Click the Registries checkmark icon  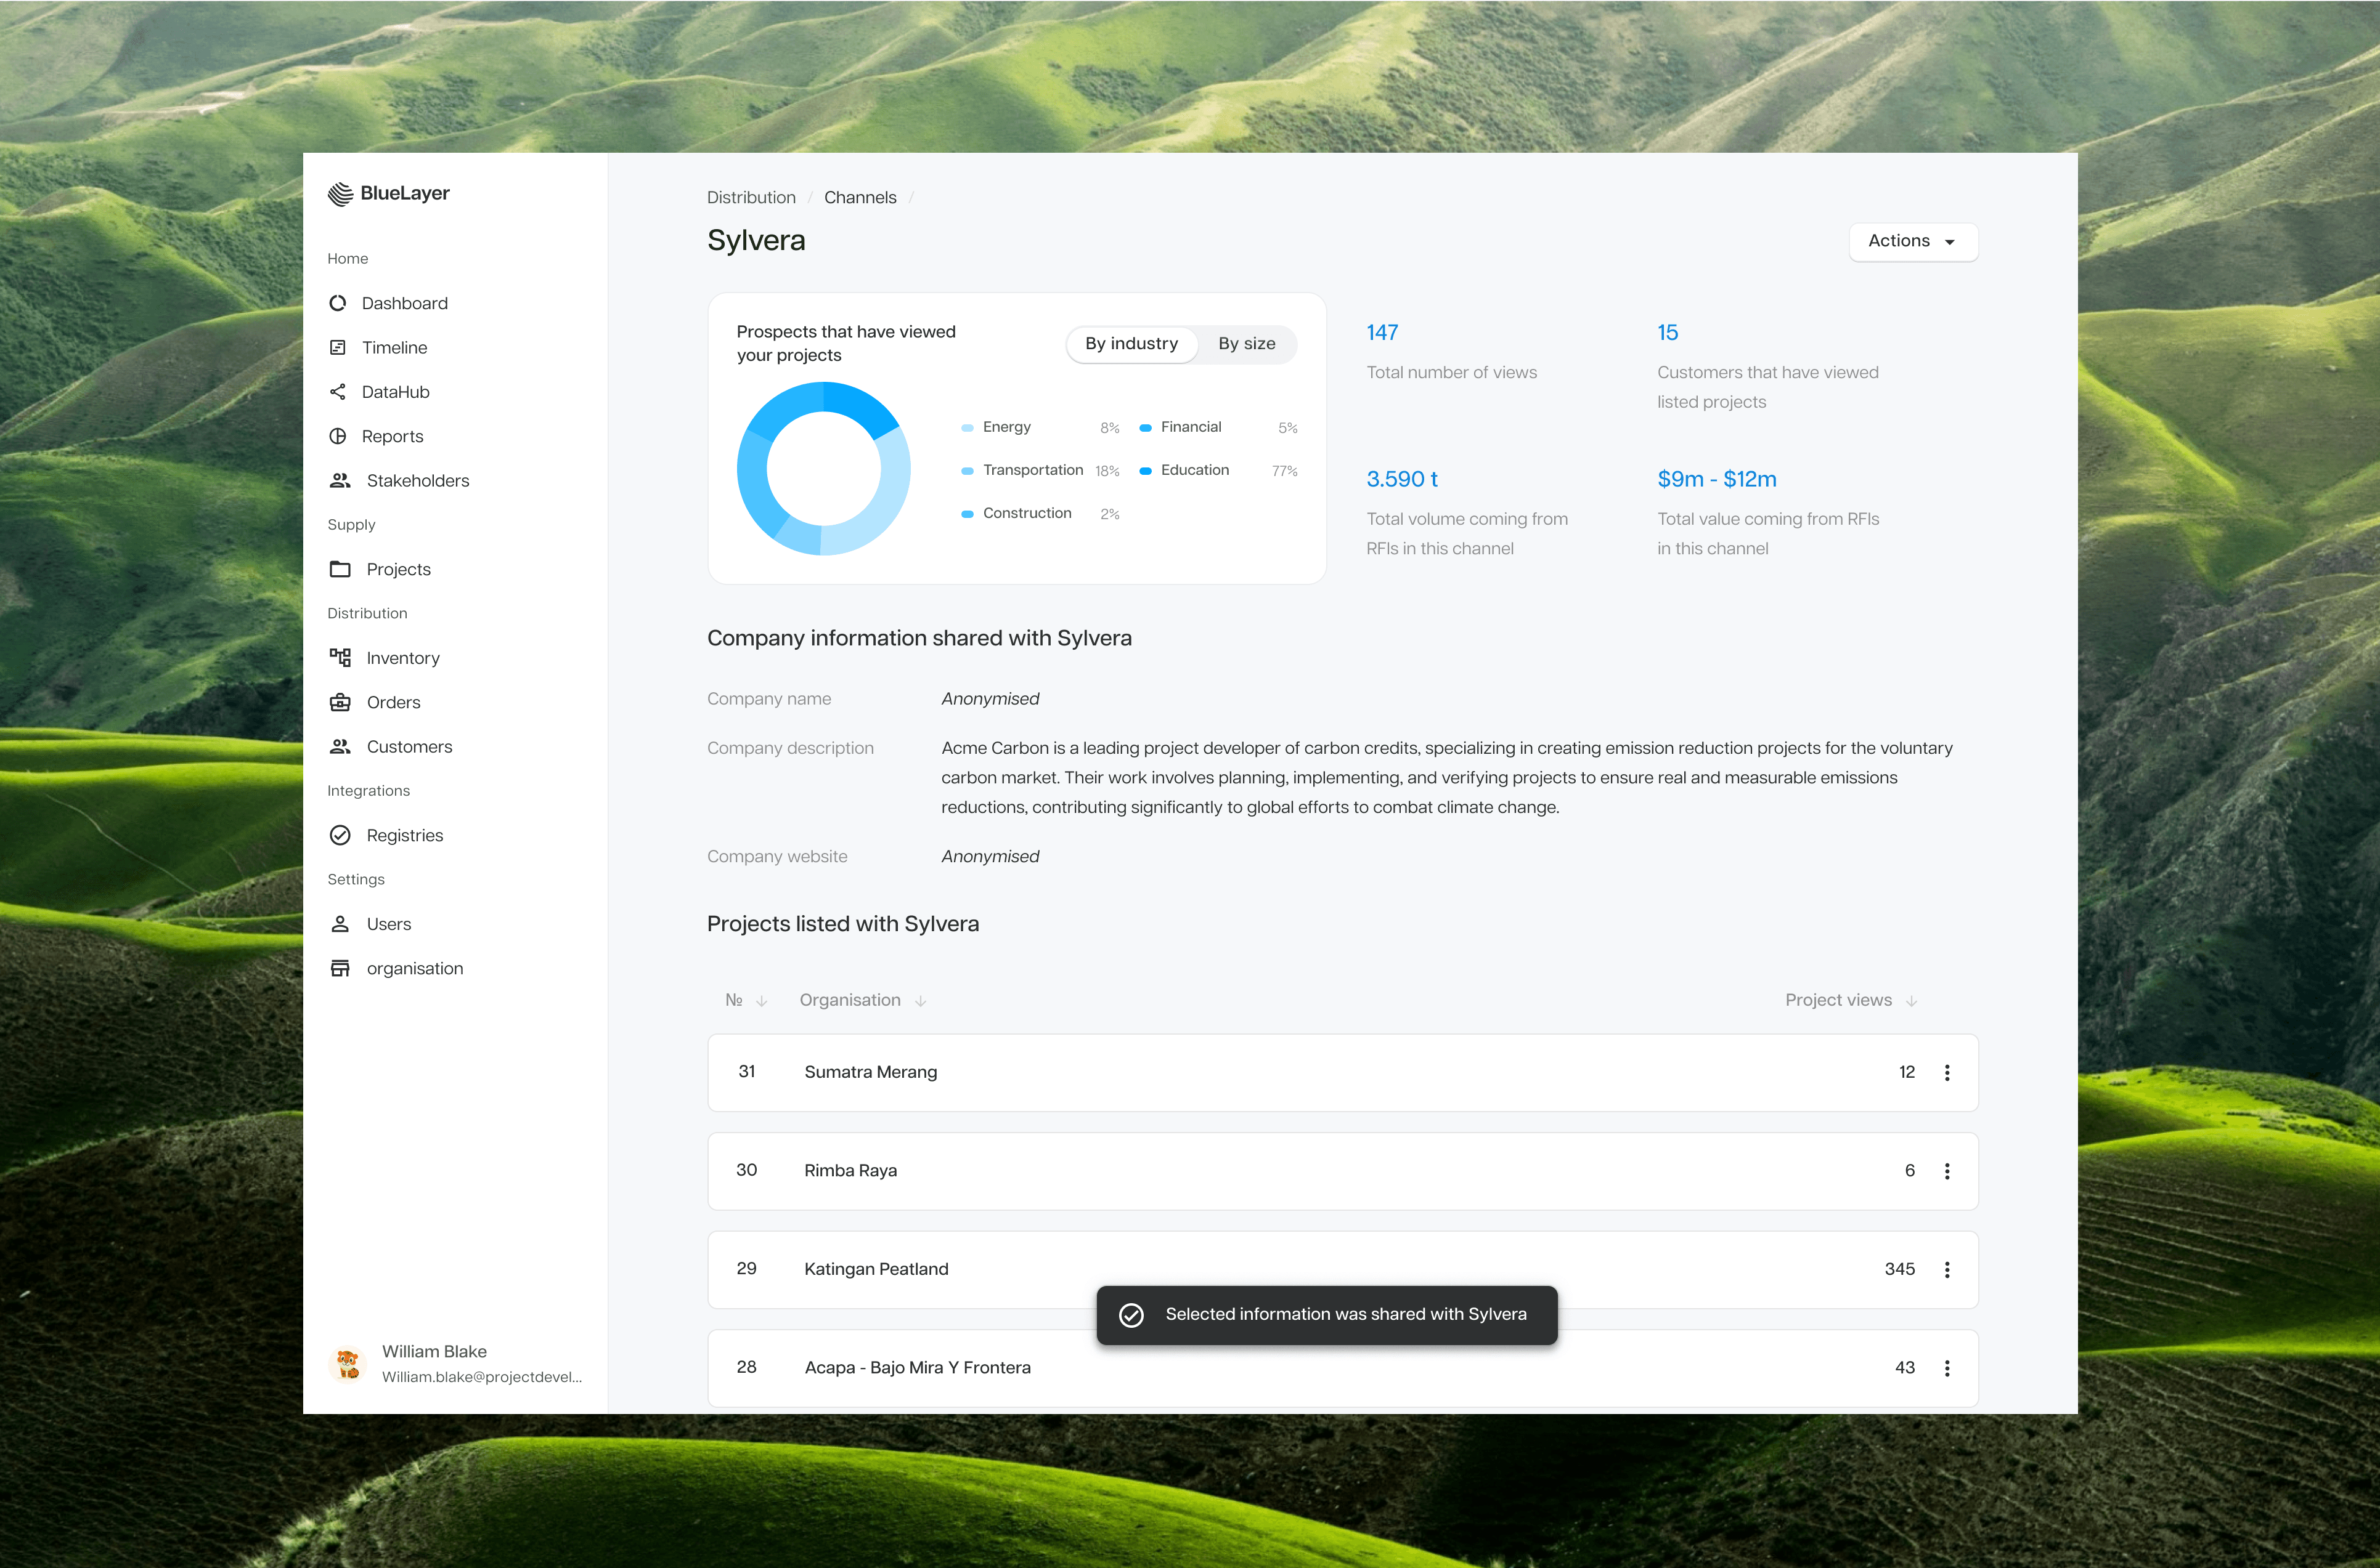(x=340, y=835)
